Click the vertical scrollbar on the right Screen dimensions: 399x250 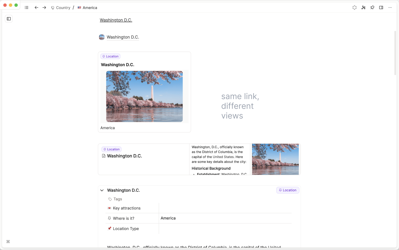pyautogui.click(x=395, y=53)
